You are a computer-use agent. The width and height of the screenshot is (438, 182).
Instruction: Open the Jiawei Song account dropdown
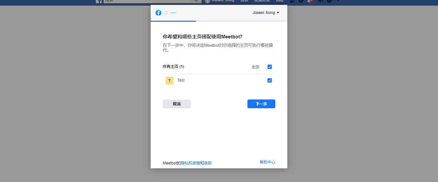pos(266,13)
